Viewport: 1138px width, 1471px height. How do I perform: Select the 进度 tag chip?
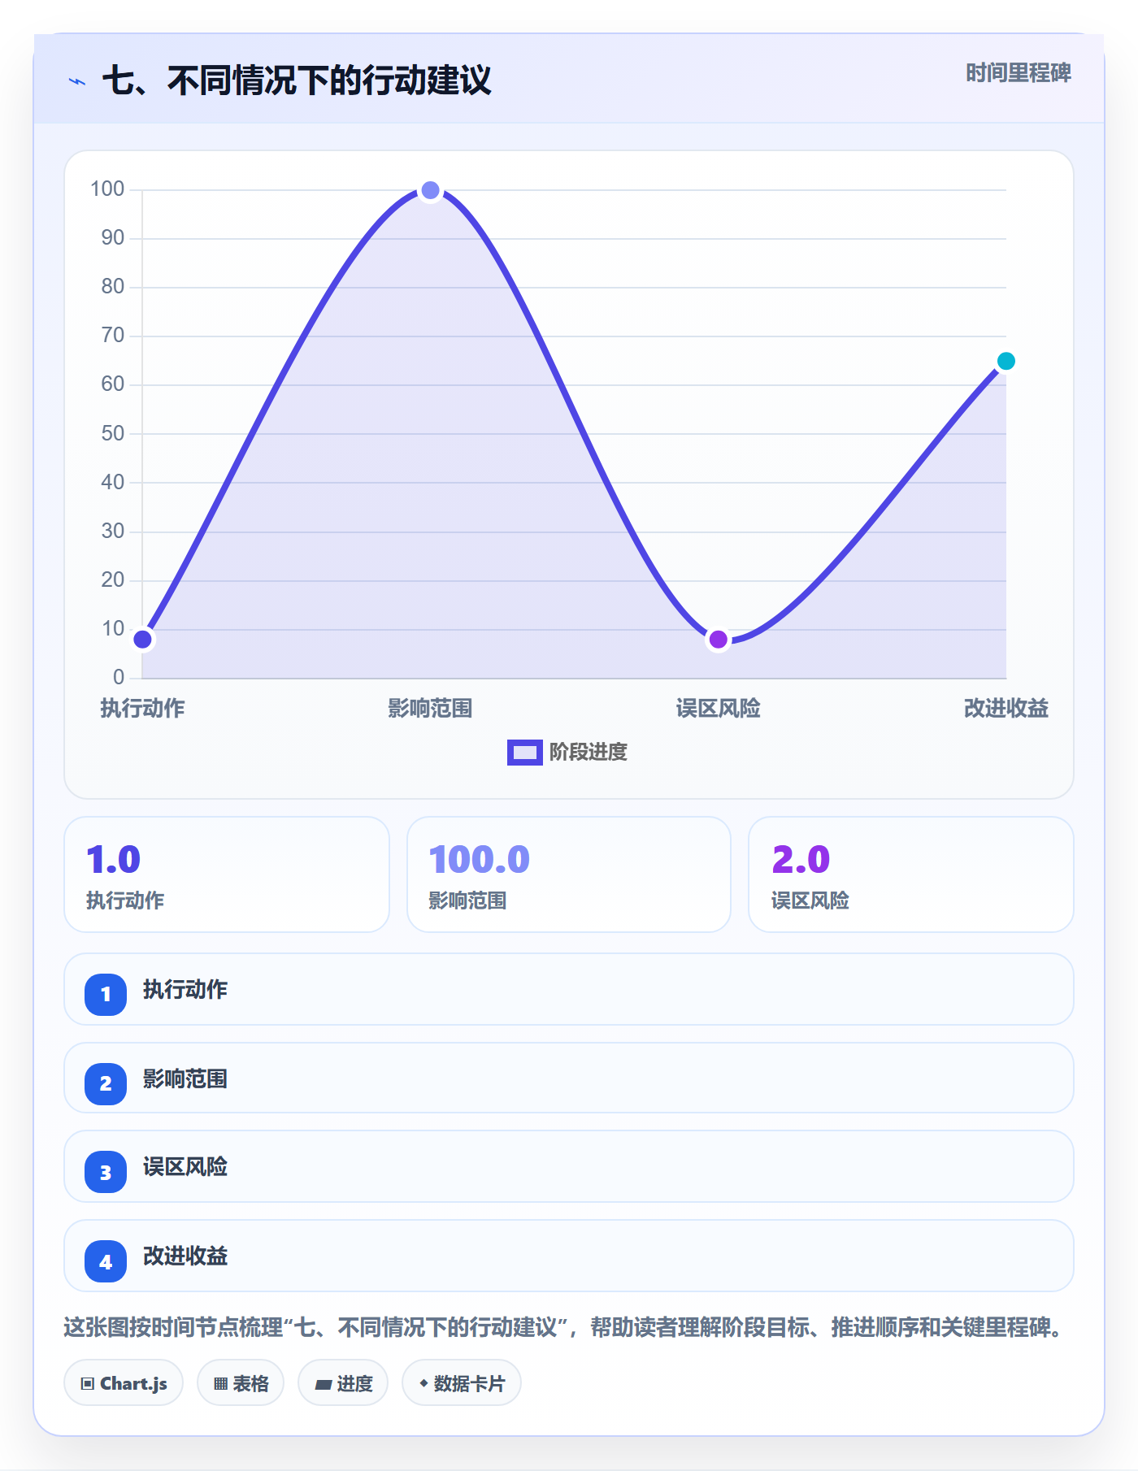pyautogui.click(x=343, y=1383)
